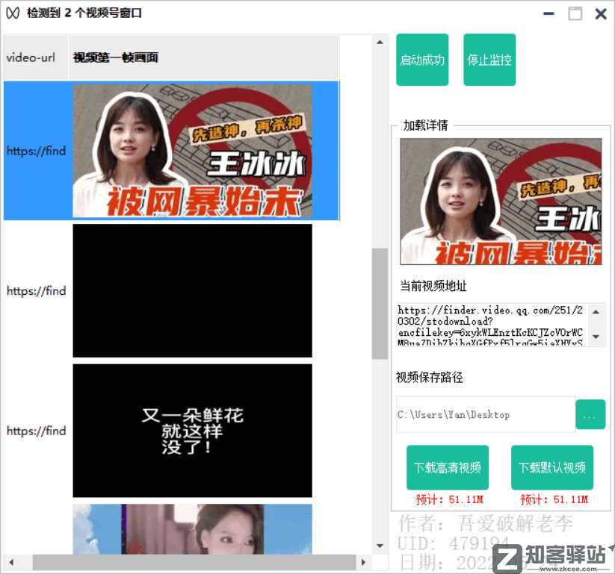This screenshot has width=615, height=574.
Task: Click 下载默认视频 to download default video
Action: [552, 467]
